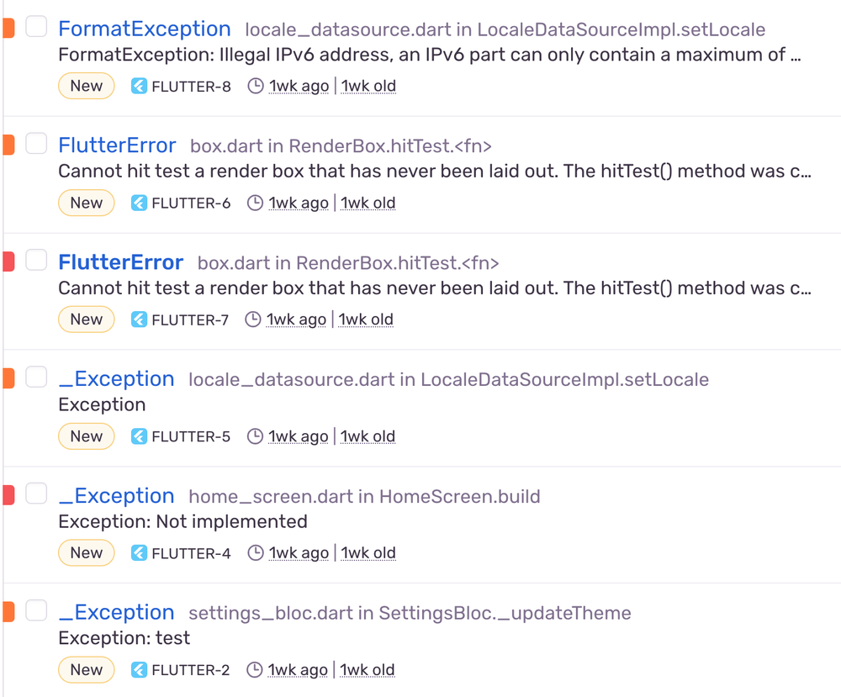
Task: Click the red severity bar on the FLUTTER-7 row
Action: click(8, 261)
